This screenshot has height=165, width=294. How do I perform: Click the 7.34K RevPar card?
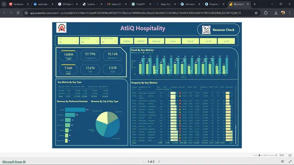click(x=68, y=69)
